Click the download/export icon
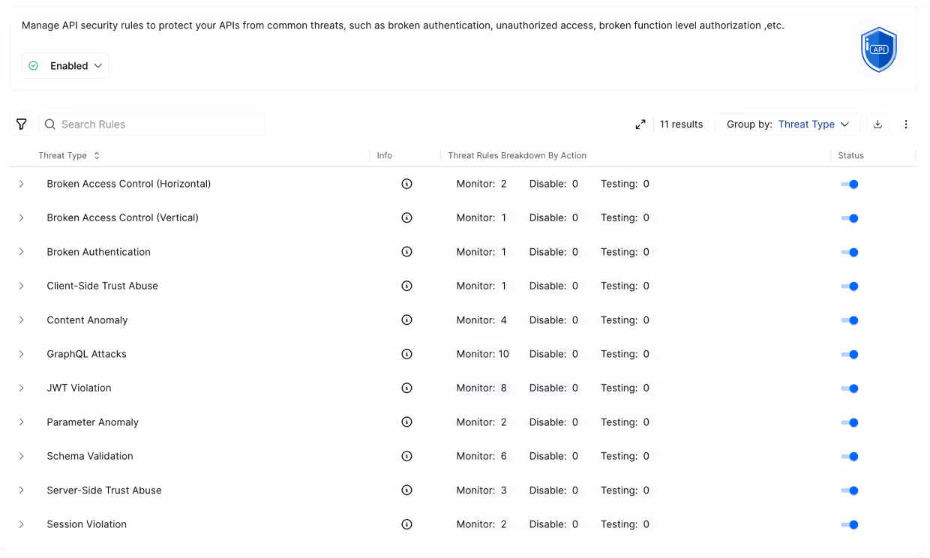 tap(877, 124)
